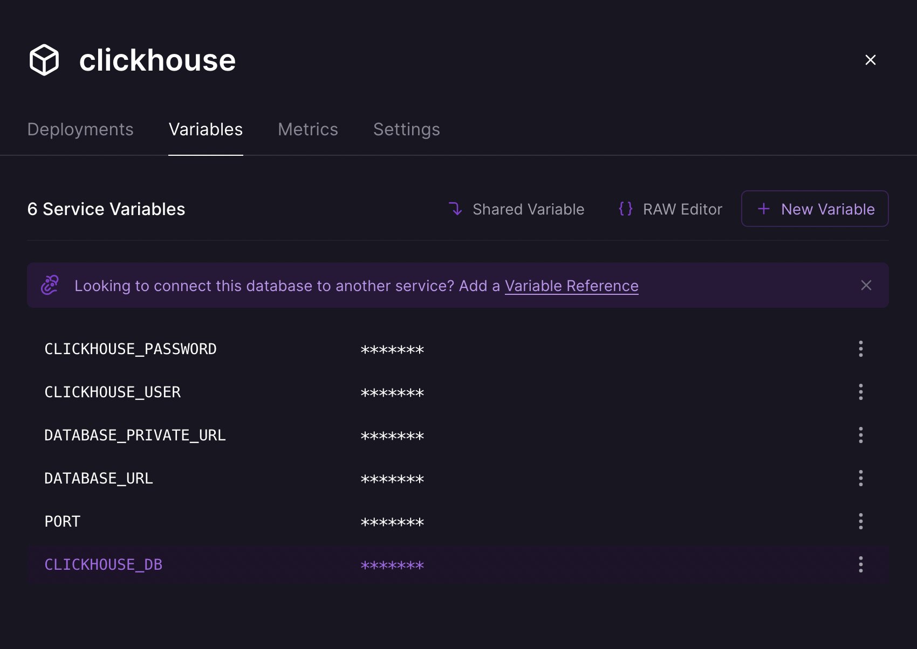The height and width of the screenshot is (649, 917).
Task: Reveal the masked CLICKHOUSE_DB value
Action: 392,566
